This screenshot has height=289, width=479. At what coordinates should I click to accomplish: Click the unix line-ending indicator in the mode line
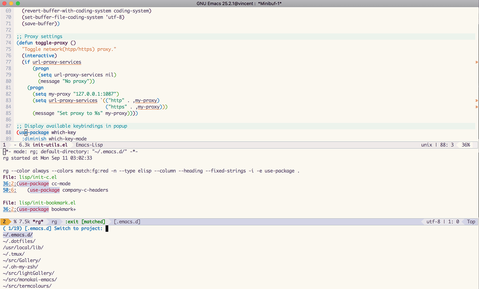click(x=427, y=145)
